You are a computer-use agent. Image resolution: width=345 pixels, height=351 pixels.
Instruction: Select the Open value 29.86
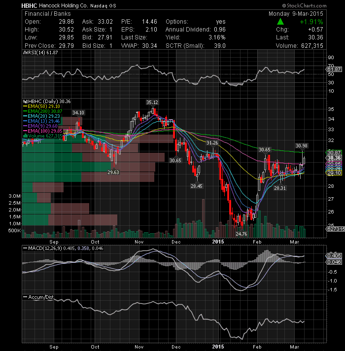pos(66,22)
